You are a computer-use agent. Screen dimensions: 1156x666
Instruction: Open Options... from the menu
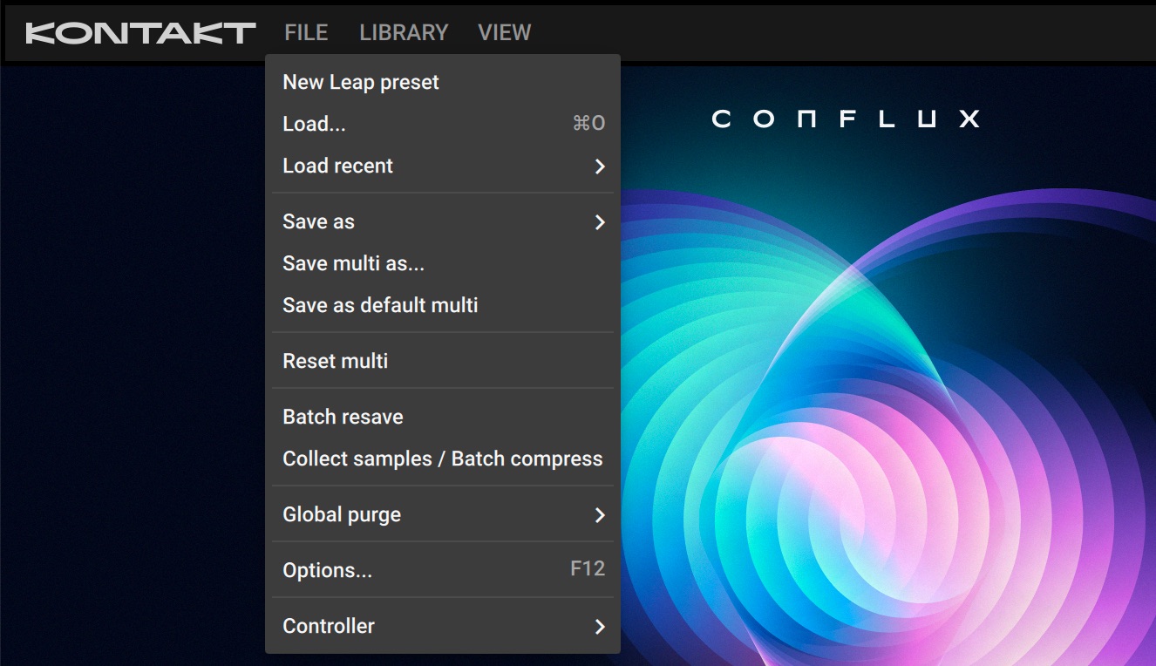(x=328, y=570)
